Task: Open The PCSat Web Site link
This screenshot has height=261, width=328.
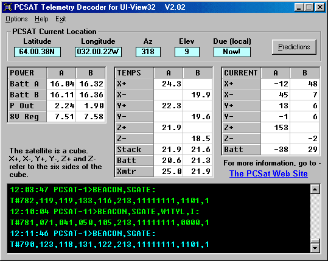Action: [x=268, y=173]
